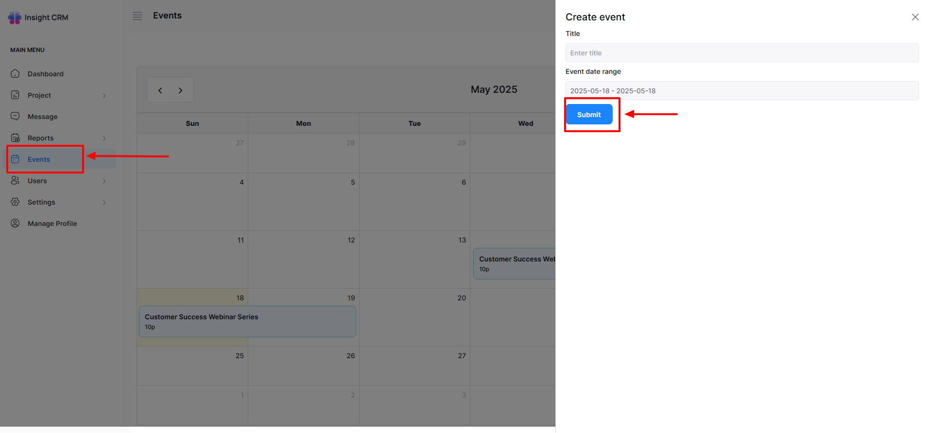928x433 pixels.
Task: Open the Message menu item
Action: [x=43, y=117]
